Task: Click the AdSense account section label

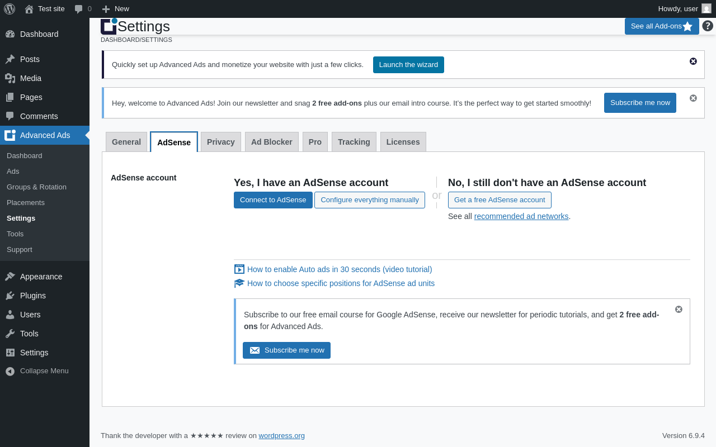Action: click(x=144, y=178)
